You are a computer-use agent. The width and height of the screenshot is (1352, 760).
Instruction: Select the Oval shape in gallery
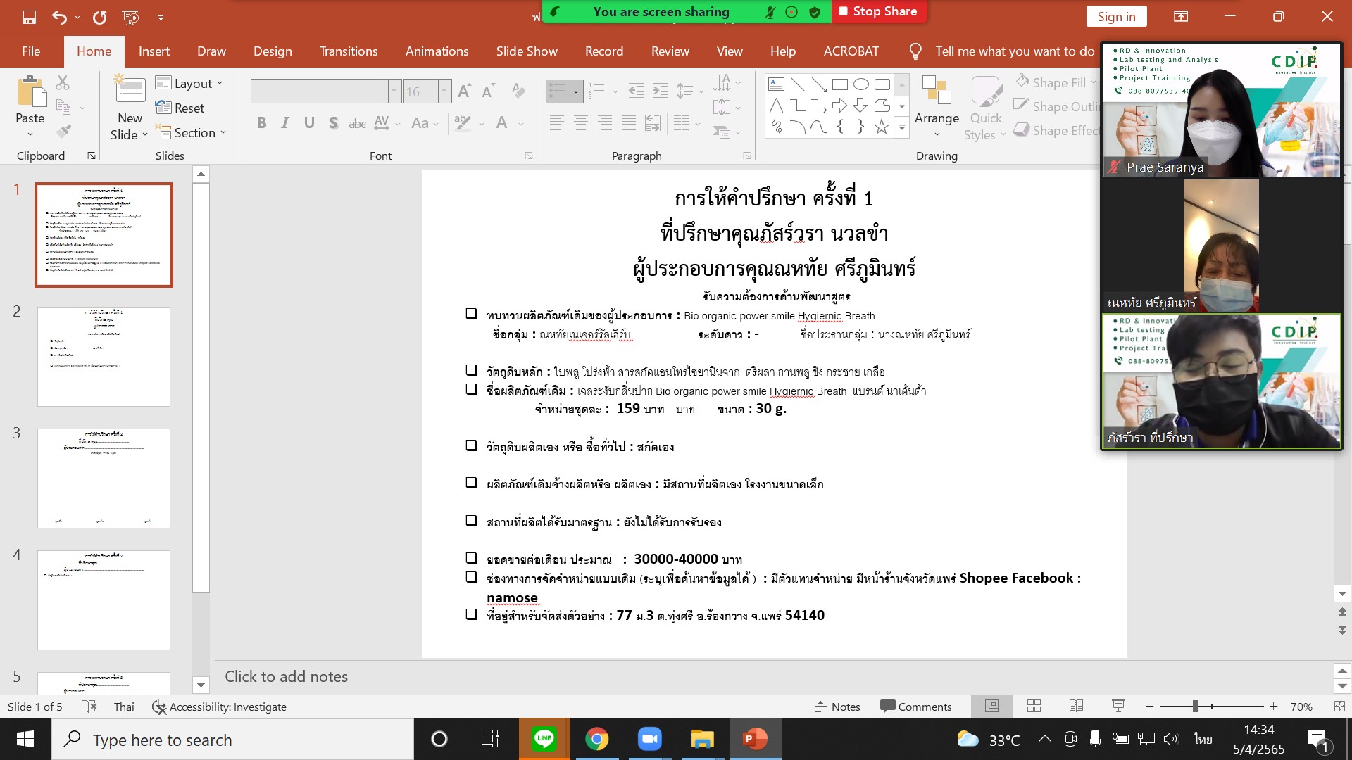860,84
